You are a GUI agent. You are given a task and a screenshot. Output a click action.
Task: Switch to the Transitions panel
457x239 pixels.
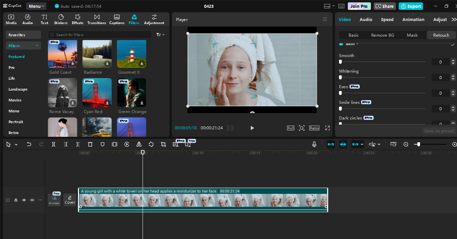pos(97,19)
